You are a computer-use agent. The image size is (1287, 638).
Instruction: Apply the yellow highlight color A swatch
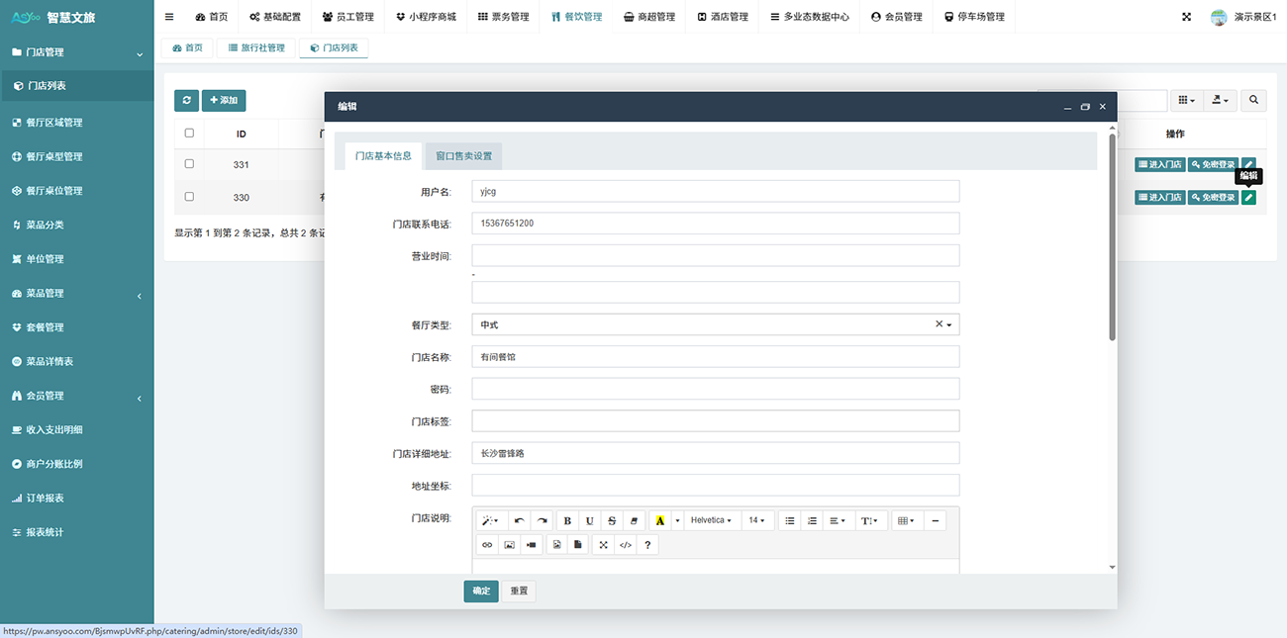(x=660, y=520)
